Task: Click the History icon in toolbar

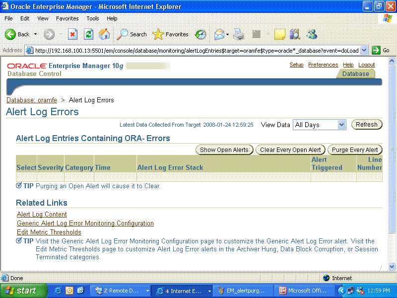Action: click(200, 34)
